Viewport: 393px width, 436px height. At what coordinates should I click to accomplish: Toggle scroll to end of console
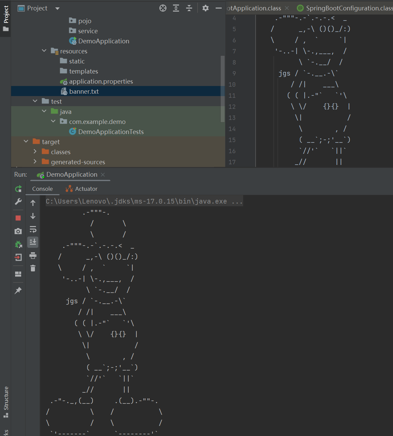pos(33,242)
